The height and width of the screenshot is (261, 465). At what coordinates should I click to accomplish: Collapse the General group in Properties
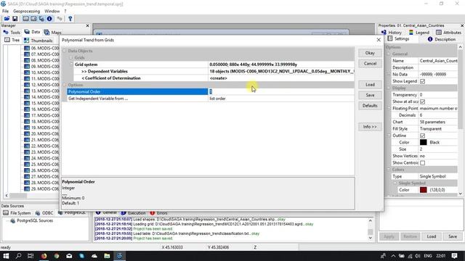pyautogui.click(x=389, y=54)
